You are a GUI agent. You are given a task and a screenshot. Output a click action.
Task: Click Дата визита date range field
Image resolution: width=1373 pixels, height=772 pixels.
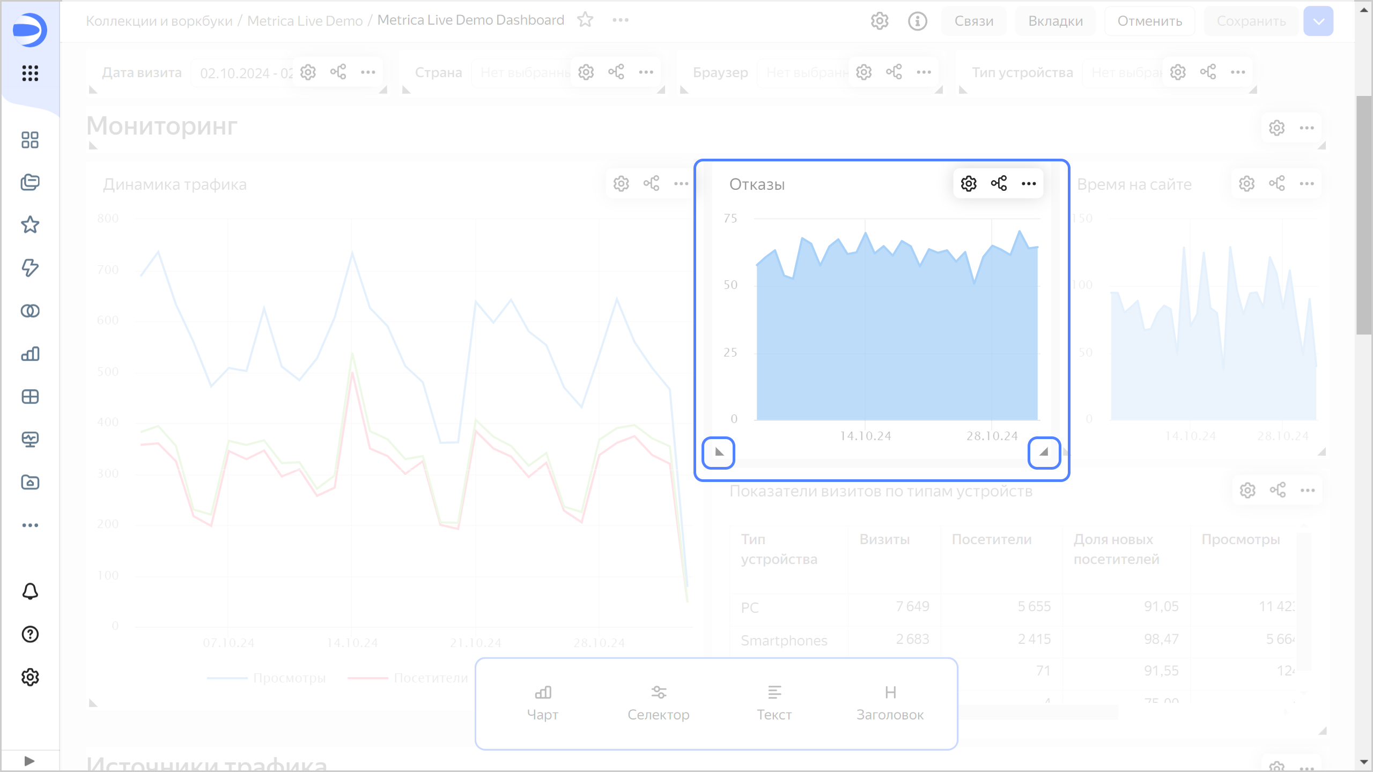(244, 72)
